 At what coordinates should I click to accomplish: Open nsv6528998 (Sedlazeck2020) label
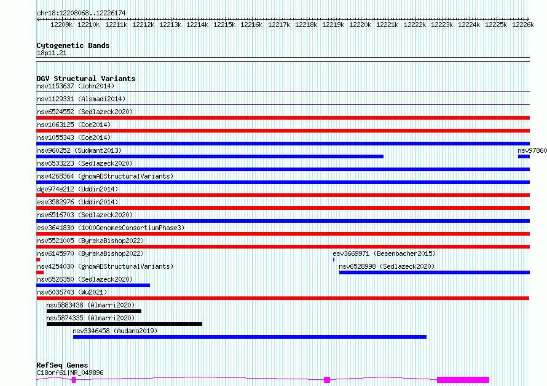tap(387, 266)
